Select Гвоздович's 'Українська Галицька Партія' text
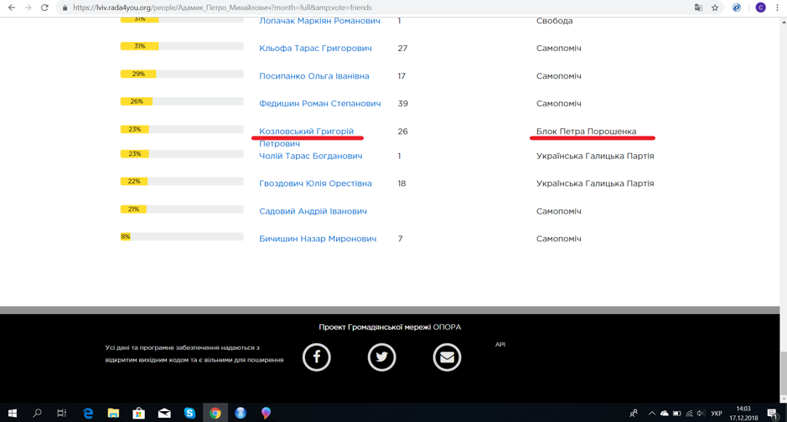Viewport: 787px width, 422px height. (595, 183)
